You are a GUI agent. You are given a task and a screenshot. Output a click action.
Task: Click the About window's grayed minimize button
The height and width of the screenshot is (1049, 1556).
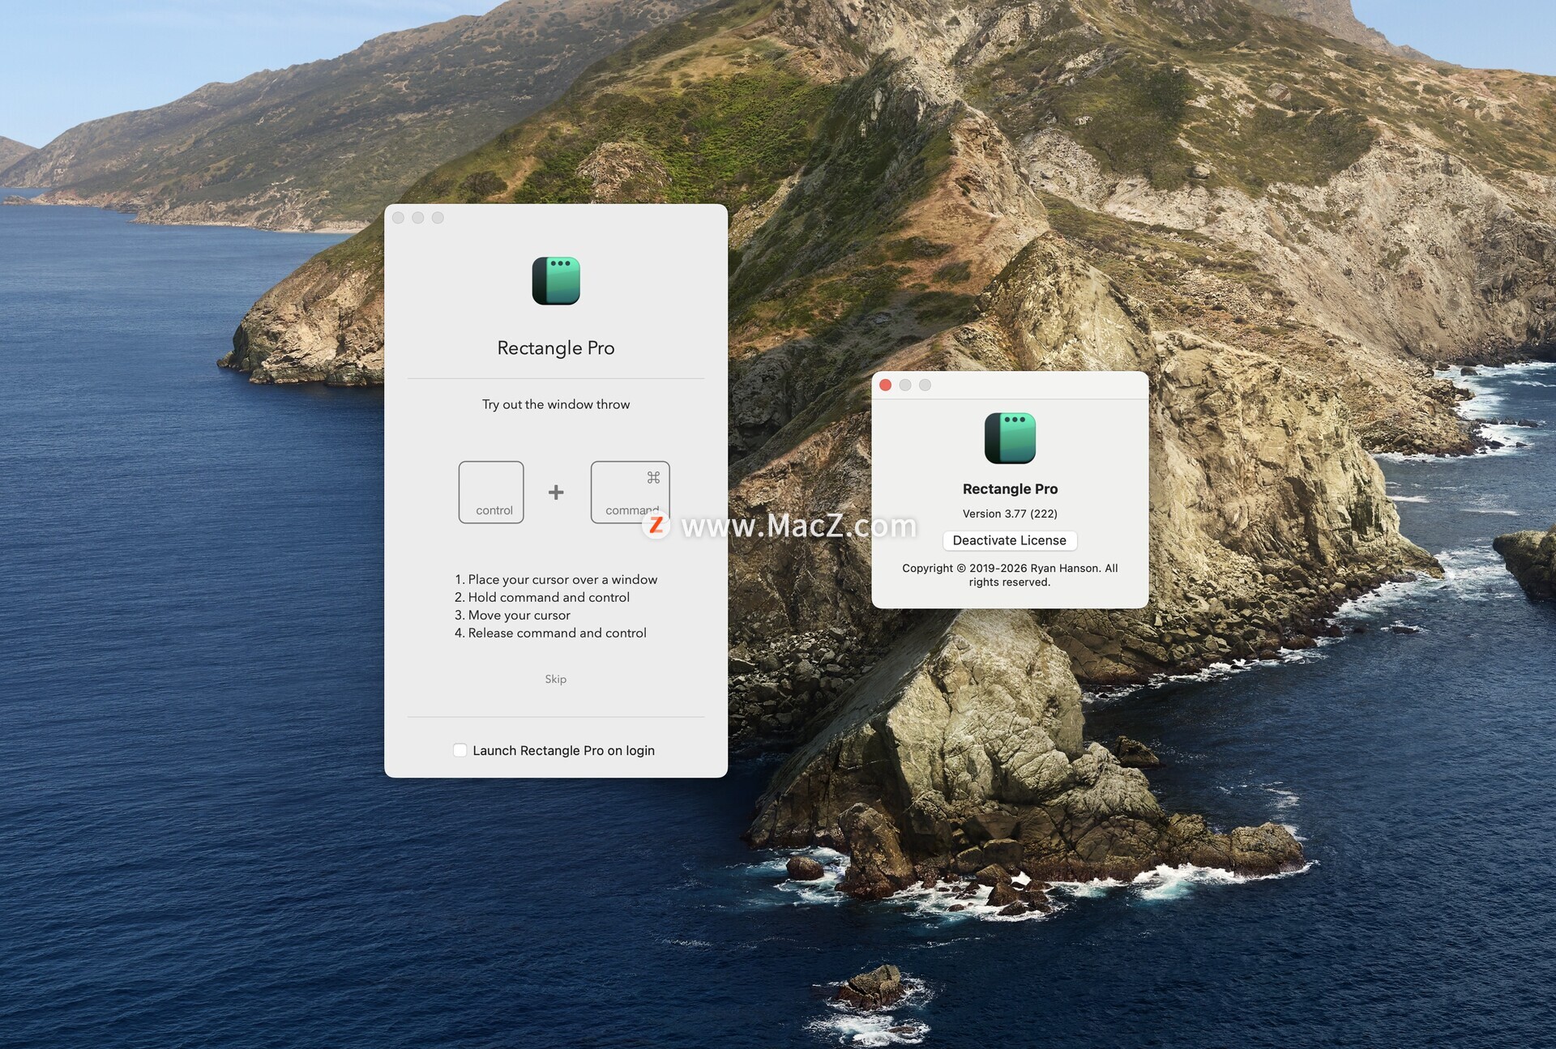coord(905,385)
